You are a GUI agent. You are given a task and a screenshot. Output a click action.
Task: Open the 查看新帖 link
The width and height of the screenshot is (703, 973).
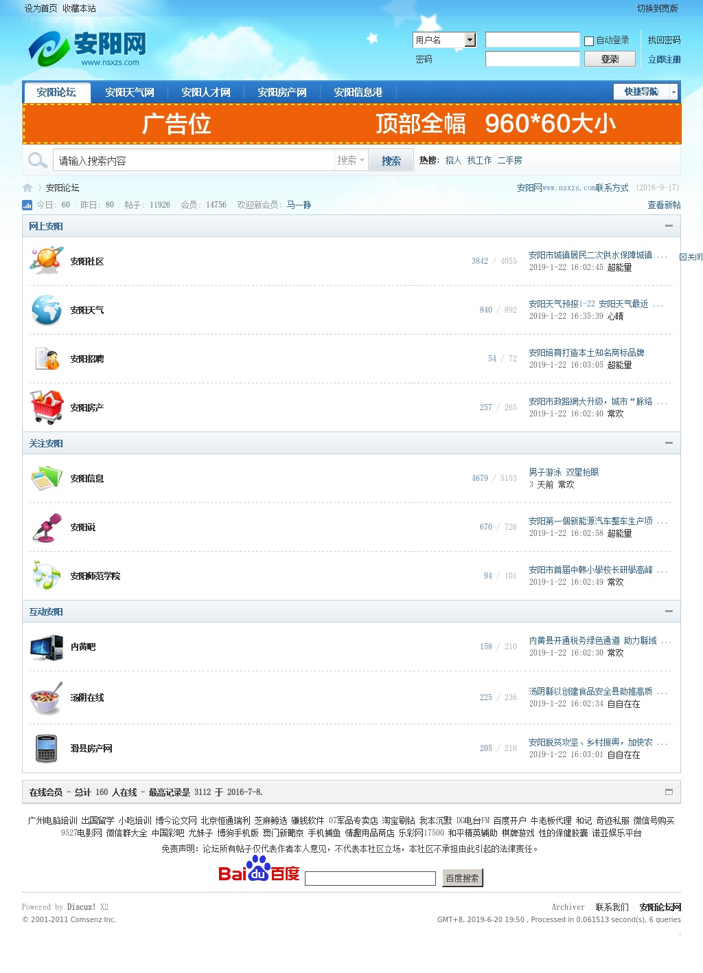664,205
